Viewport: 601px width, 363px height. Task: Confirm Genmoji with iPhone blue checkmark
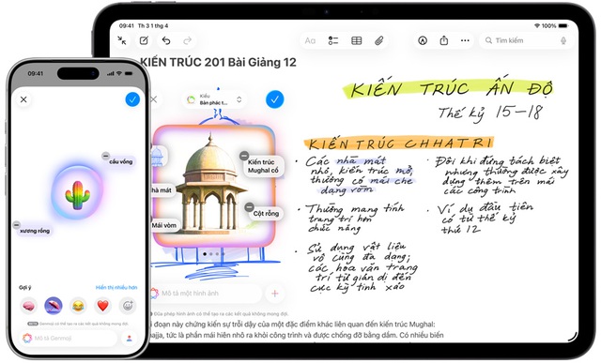(132, 99)
